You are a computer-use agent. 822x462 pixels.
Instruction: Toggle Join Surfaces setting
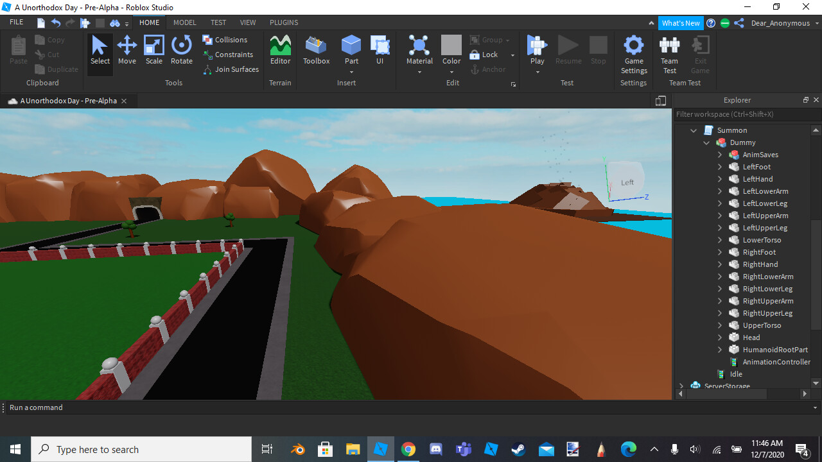click(231, 69)
